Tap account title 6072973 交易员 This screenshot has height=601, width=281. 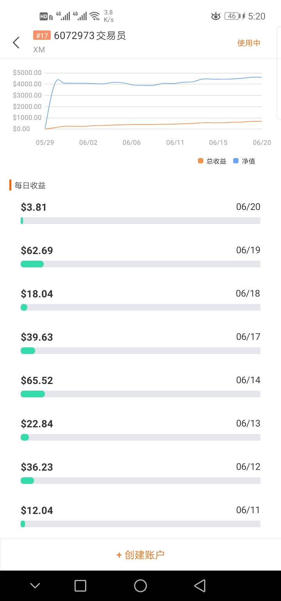click(90, 36)
